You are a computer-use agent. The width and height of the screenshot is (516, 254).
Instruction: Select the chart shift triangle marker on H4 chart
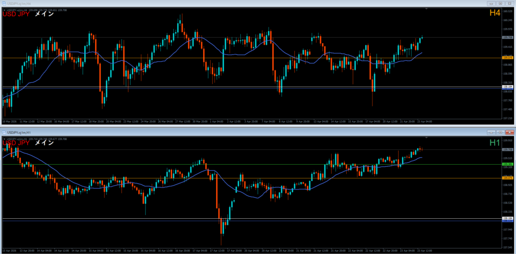coord(426,9)
